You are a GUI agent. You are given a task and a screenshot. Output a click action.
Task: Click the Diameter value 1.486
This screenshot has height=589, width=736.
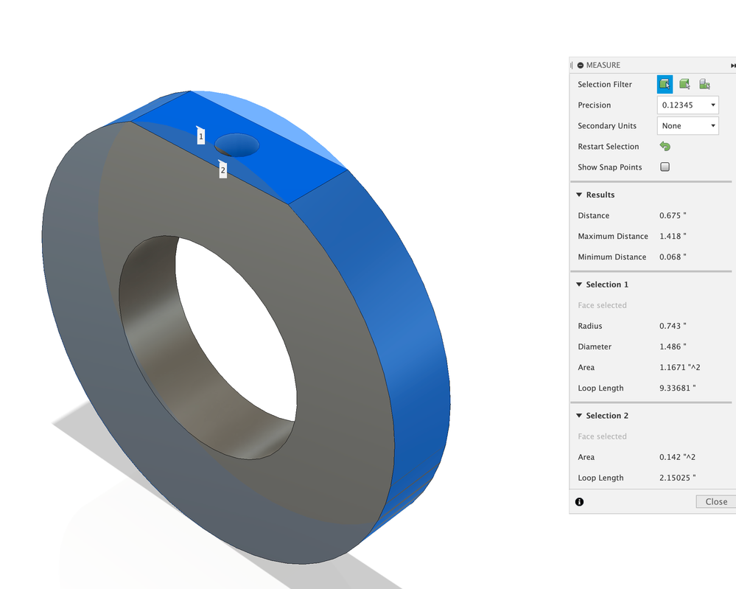click(x=673, y=346)
